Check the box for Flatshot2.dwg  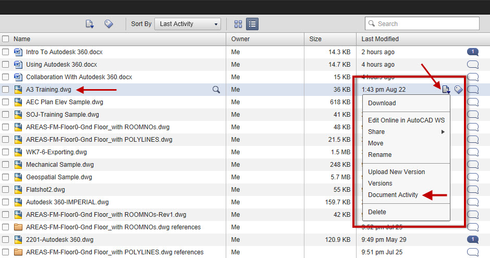tap(5, 190)
